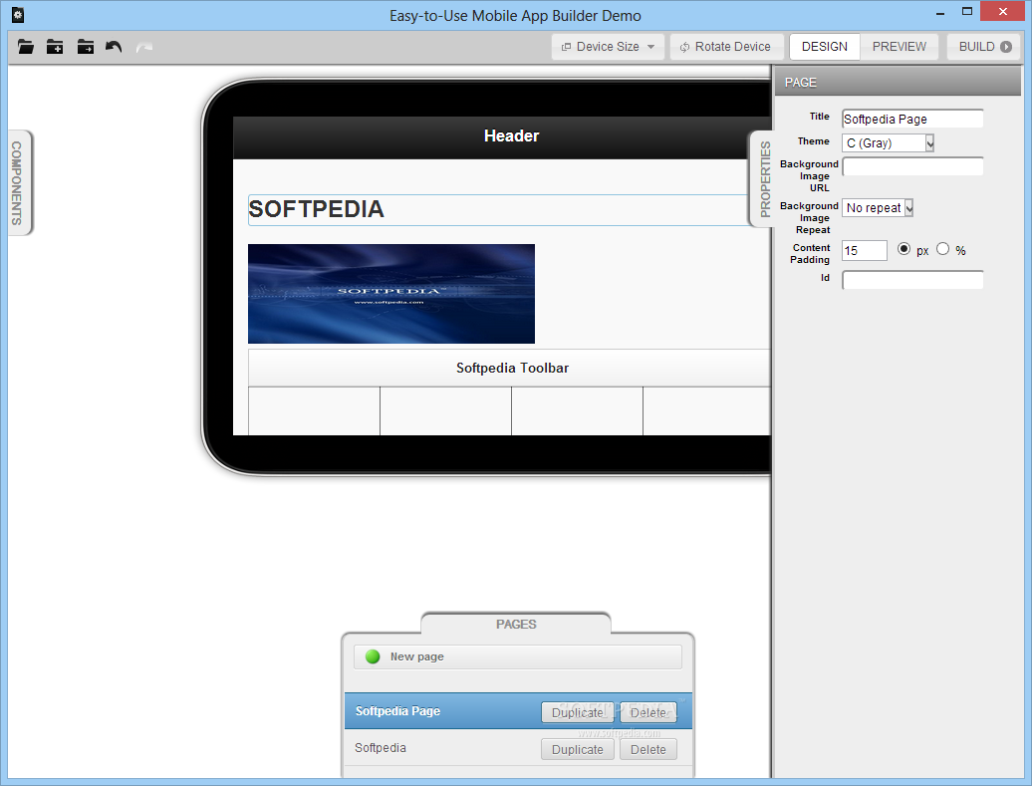Click the PAGES panel tab

click(x=516, y=624)
